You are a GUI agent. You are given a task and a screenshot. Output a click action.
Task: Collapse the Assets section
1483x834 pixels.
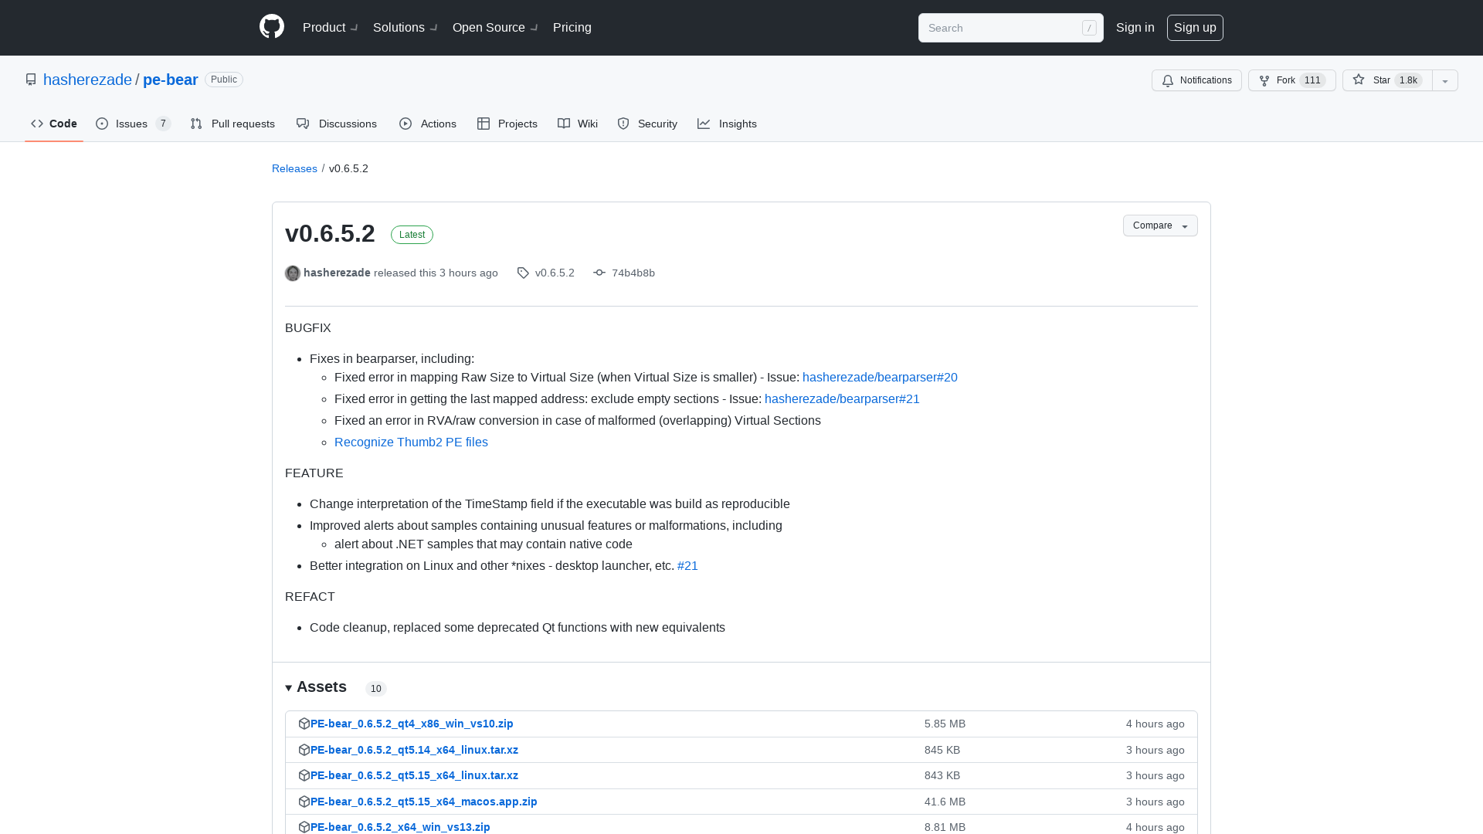click(315, 687)
